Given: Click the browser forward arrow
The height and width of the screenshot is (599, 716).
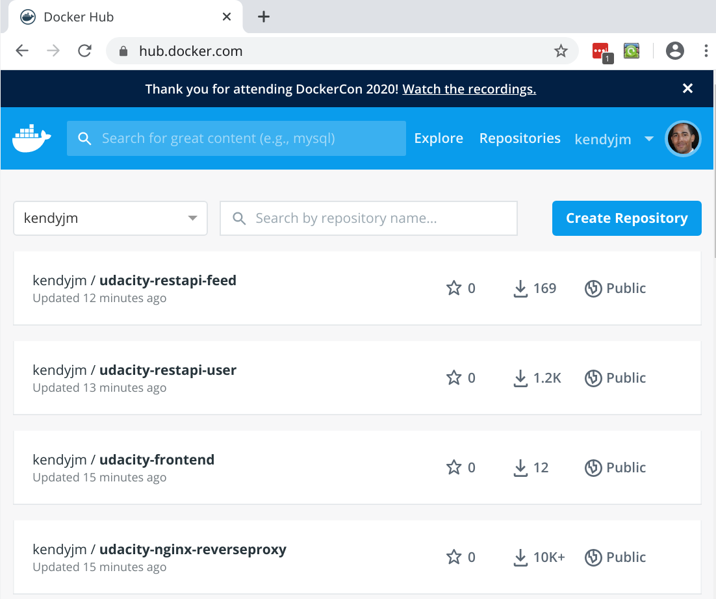Looking at the screenshot, I should point(53,51).
